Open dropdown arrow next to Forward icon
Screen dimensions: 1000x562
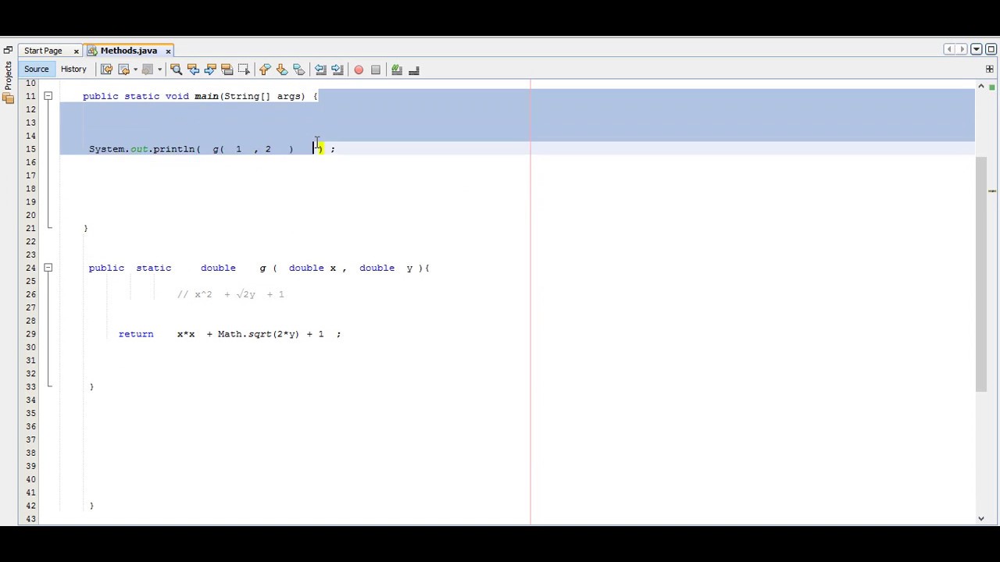[159, 69]
